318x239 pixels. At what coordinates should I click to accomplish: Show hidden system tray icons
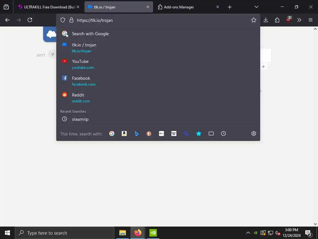[x=248, y=233]
